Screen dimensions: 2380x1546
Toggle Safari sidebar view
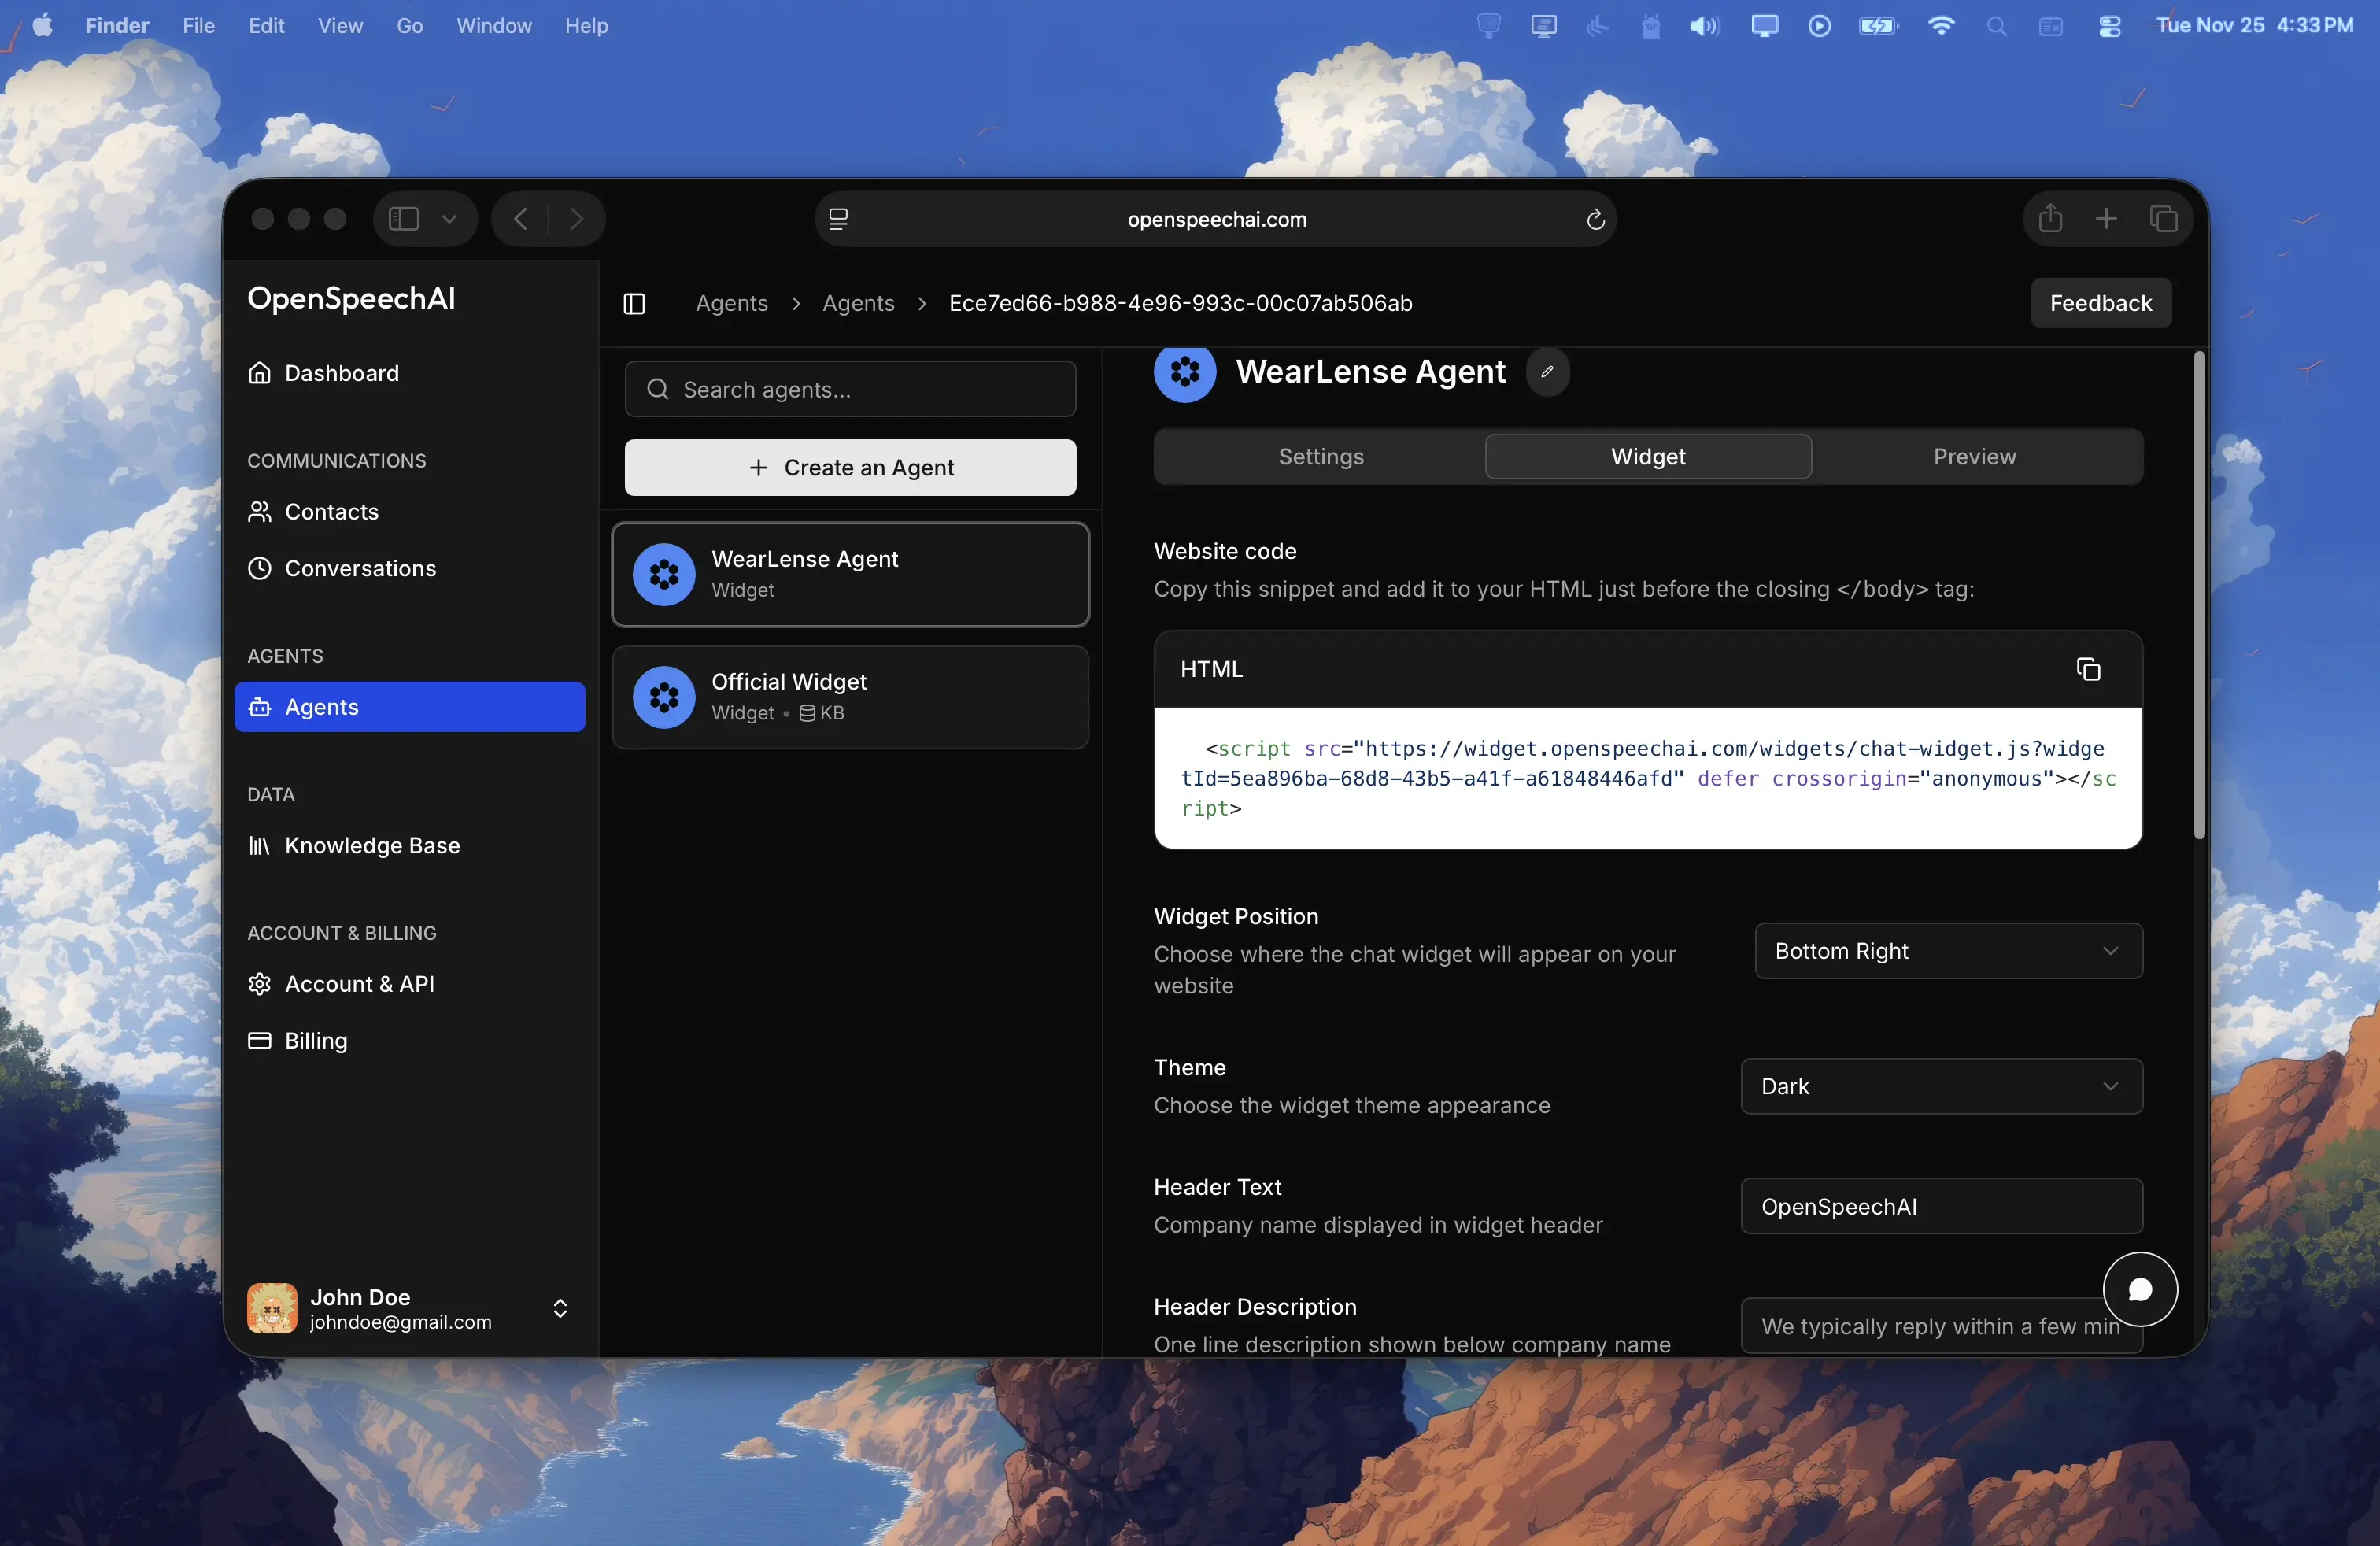[x=403, y=218]
